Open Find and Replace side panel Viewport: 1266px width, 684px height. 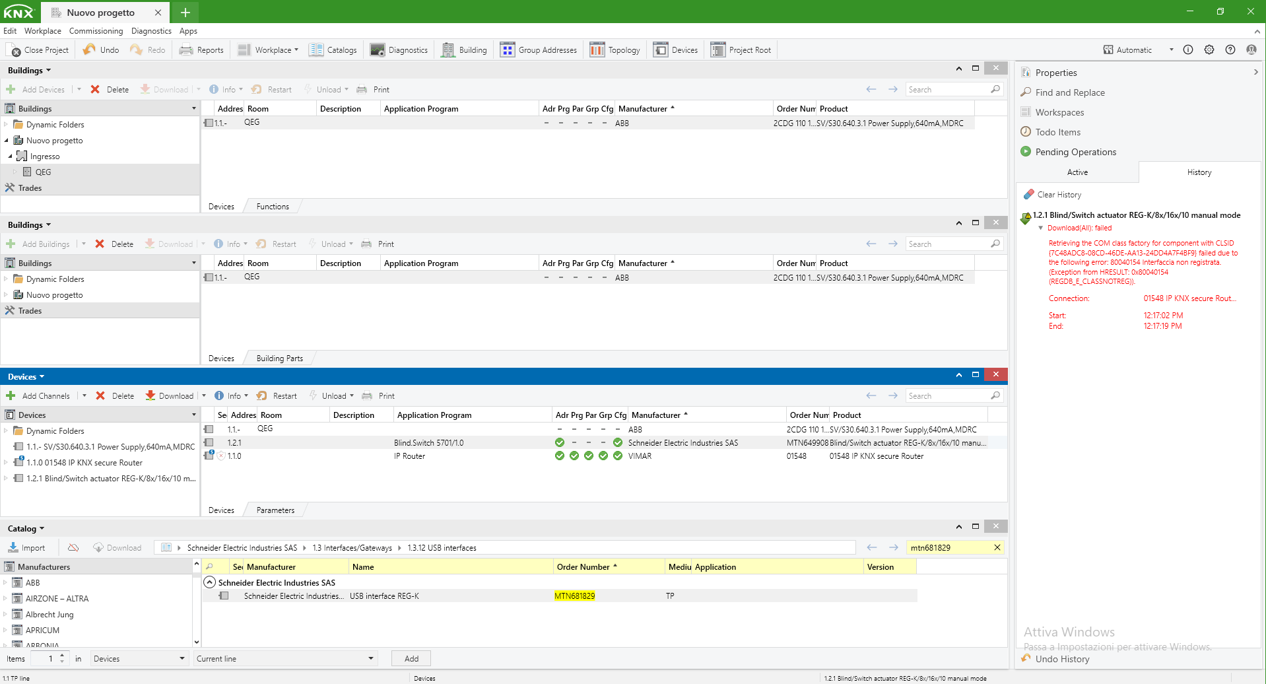coord(1069,92)
